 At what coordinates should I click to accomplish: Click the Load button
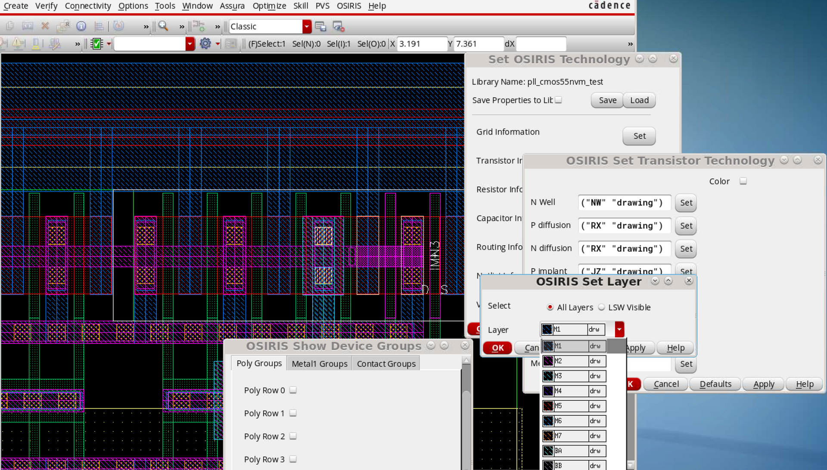pyautogui.click(x=639, y=100)
